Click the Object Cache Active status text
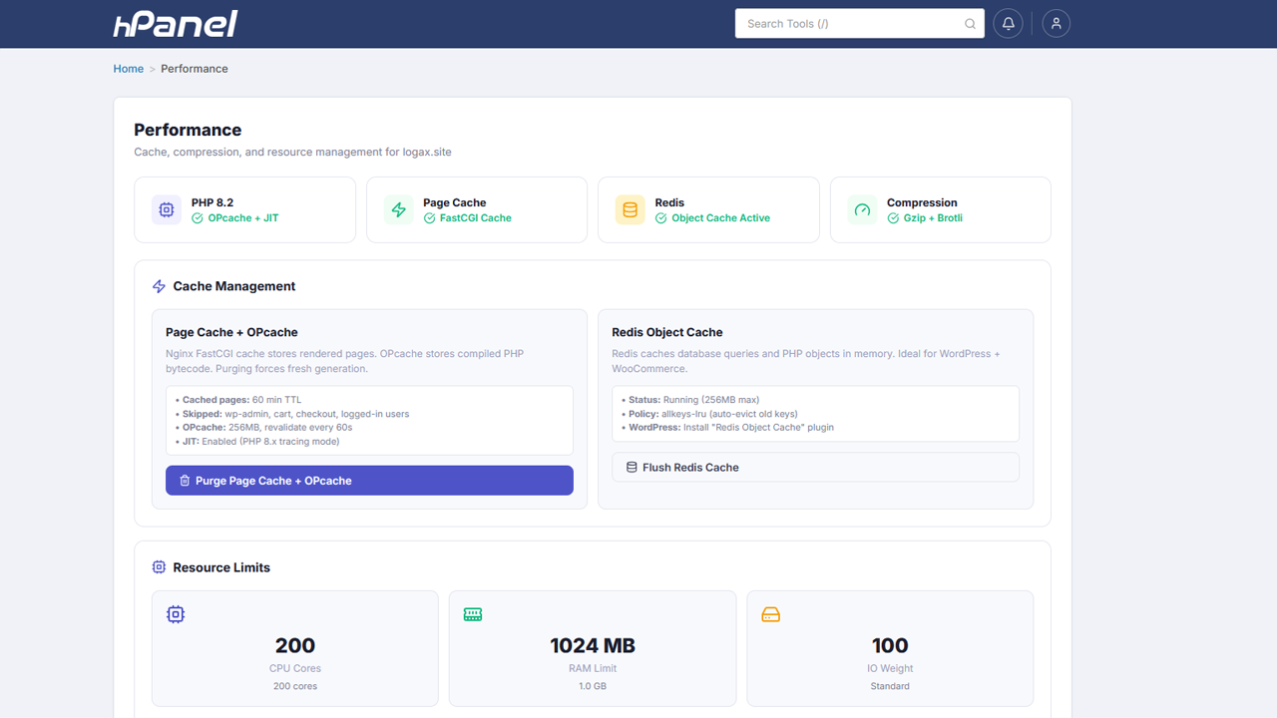The image size is (1277, 718). (721, 218)
